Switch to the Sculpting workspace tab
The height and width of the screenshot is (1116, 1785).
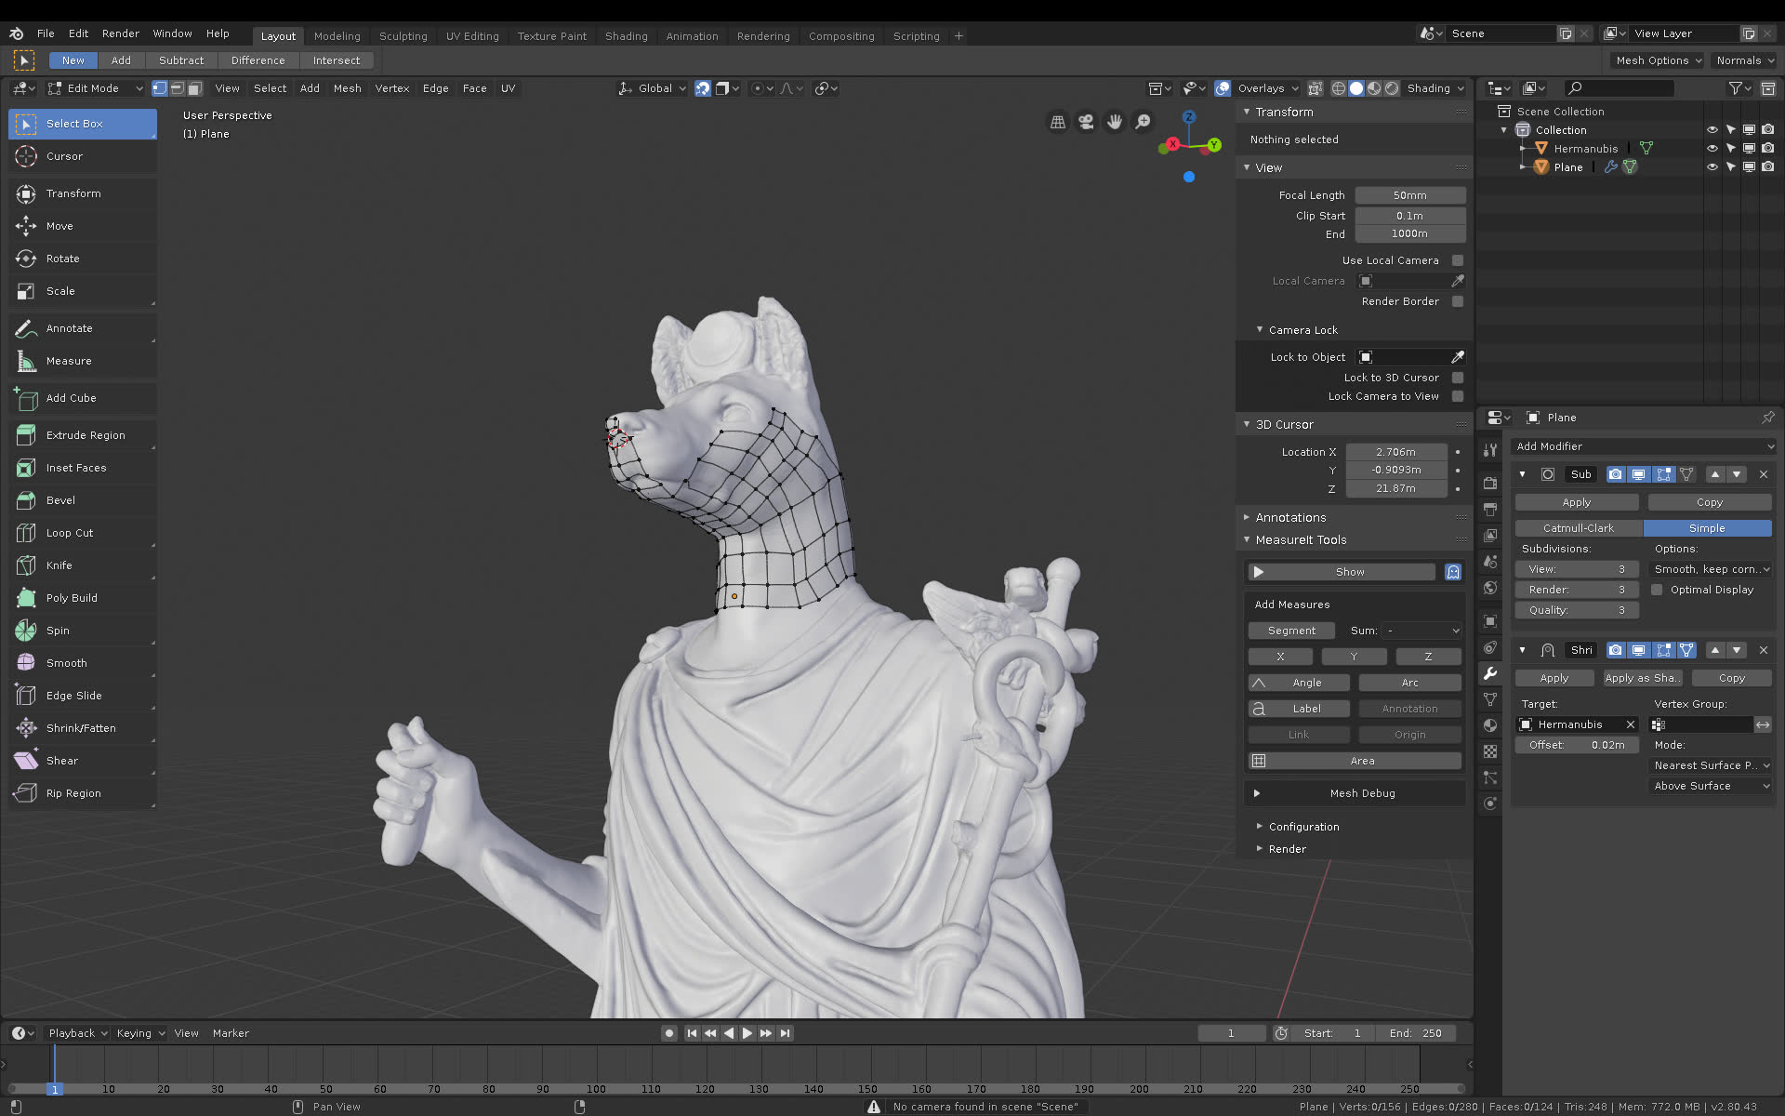(x=403, y=36)
